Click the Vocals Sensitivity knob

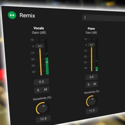tap(43, 108)
